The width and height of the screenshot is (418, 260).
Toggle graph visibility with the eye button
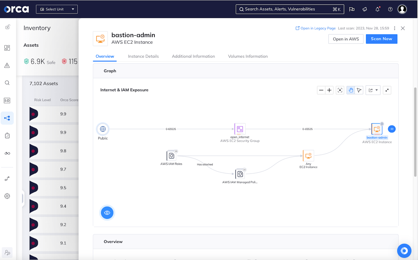(x=107, y=213)
